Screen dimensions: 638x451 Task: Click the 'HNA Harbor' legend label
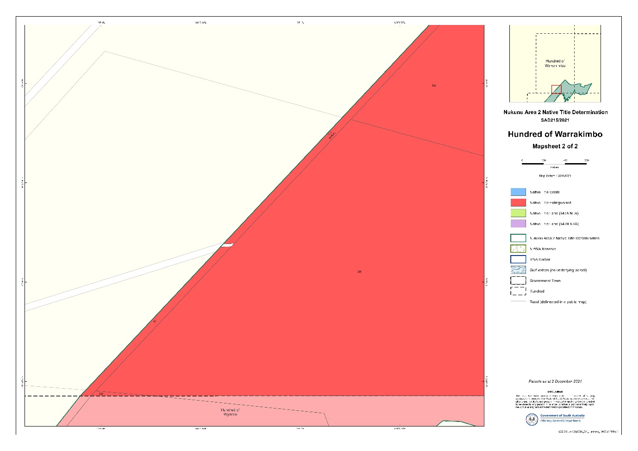[540, 260]
